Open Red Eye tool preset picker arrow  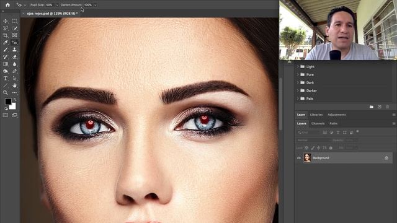pos(25,5)
